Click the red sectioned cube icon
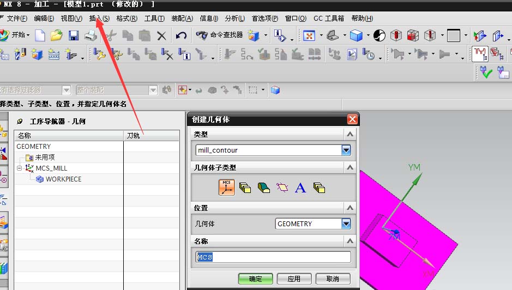512x290 pixels. pos(413,35)
